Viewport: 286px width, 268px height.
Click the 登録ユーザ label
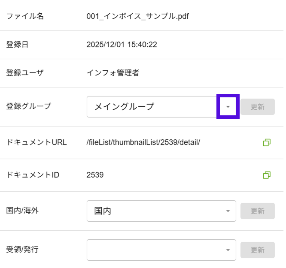click(x=25, y=73)
